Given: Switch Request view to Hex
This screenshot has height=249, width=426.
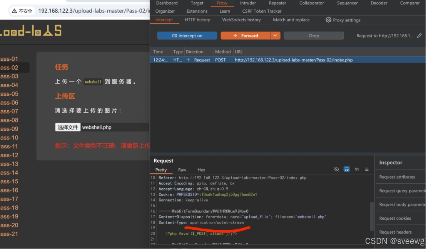Looking at the screenshot, I should tap(201, 170).
